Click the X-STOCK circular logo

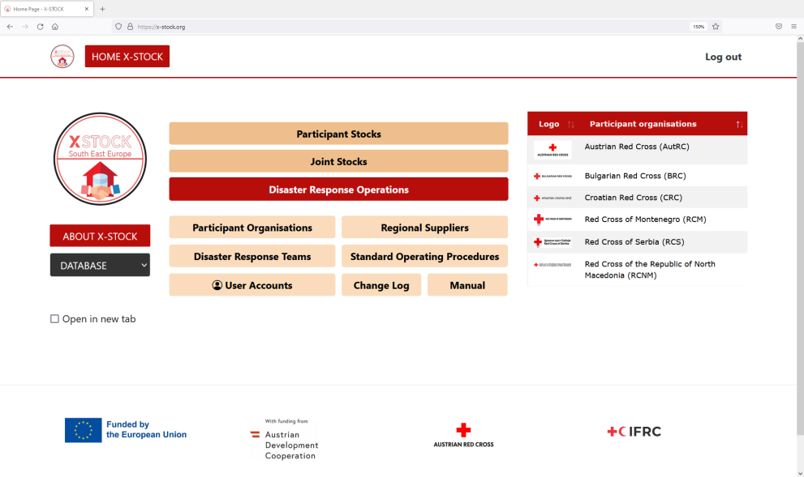100,158
